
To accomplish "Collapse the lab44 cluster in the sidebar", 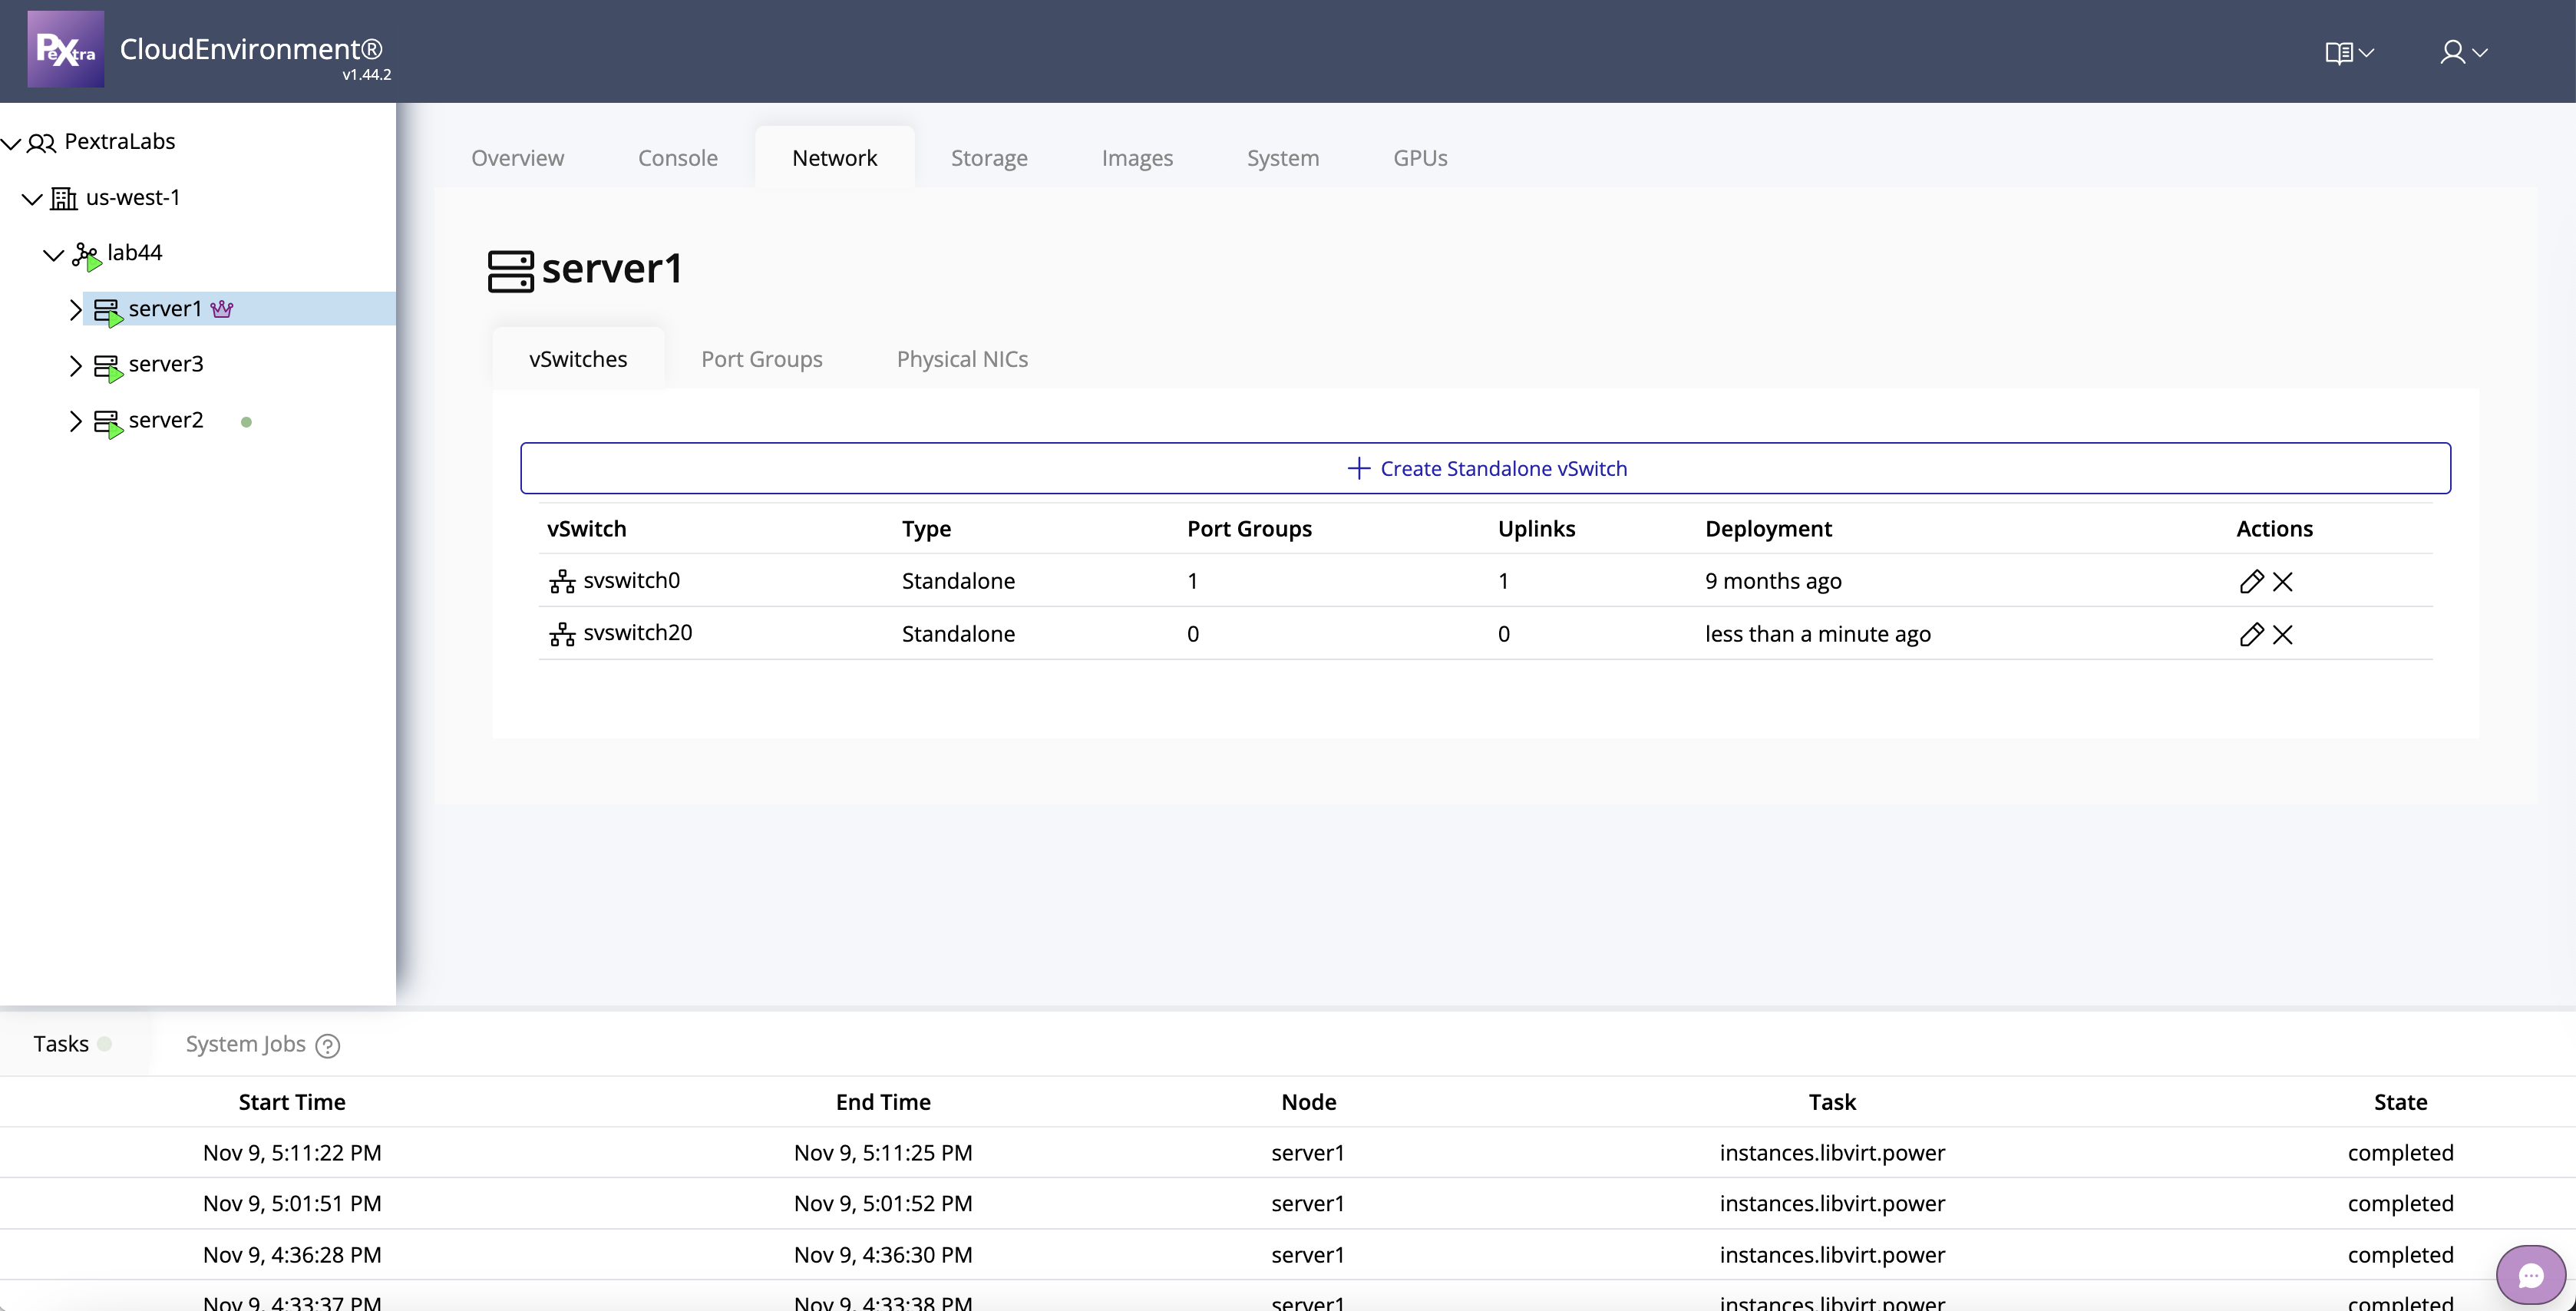I will [x=55, y=253].
